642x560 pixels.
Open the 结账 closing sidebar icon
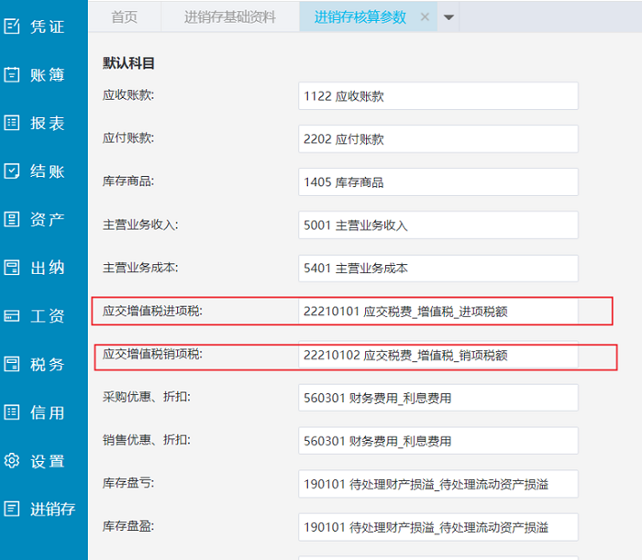tap(12, 171)
